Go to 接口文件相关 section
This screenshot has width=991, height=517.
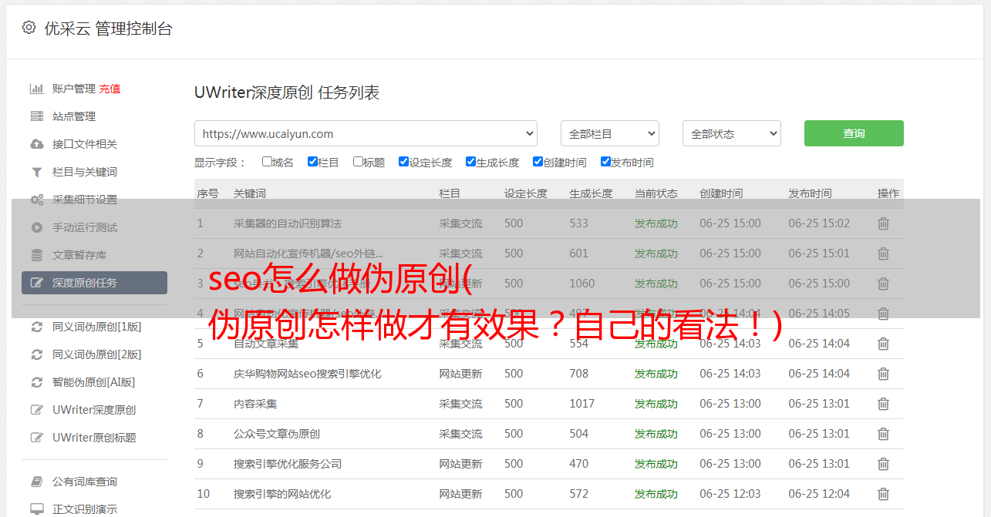point(85,144)
